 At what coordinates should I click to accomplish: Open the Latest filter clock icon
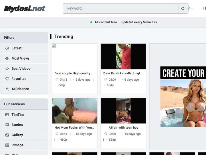click(7, 48)
